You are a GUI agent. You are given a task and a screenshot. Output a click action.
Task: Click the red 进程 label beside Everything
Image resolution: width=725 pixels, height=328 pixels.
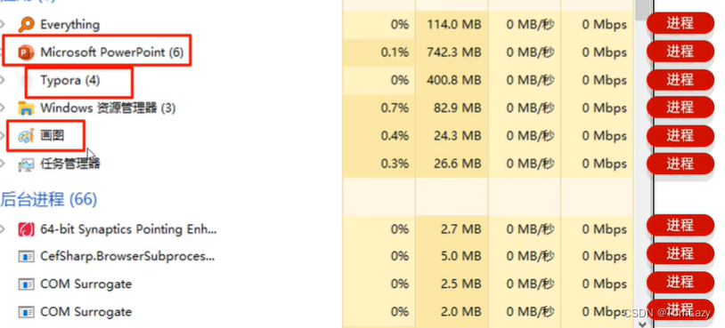pos(680,23)
